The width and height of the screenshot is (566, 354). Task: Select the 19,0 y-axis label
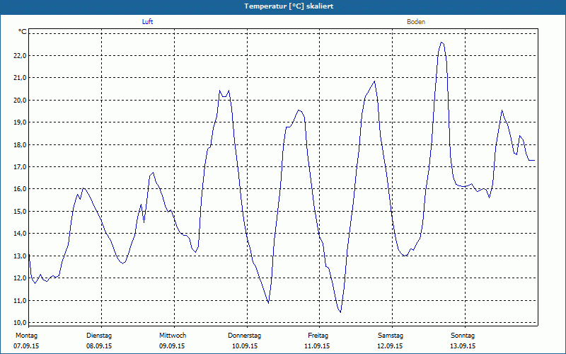20,122
